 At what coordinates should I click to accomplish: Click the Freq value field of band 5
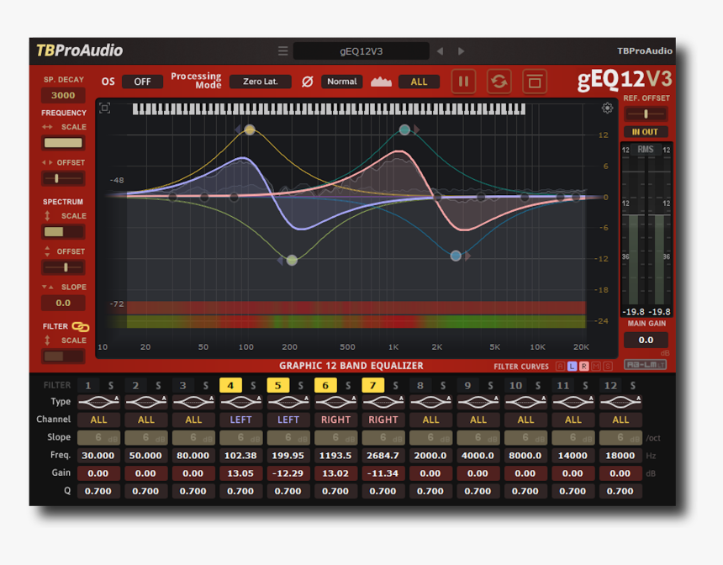(x=288, y=455)
